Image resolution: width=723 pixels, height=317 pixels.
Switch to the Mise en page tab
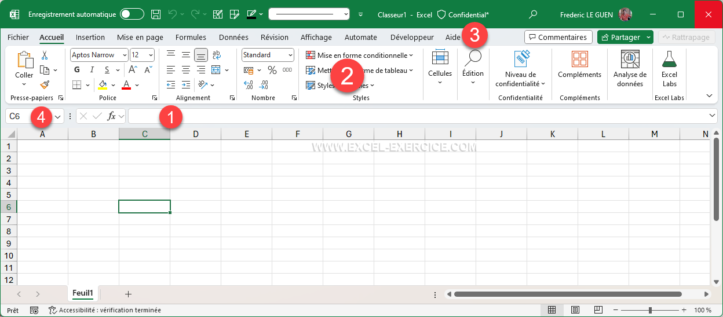[x=140, y=37]
